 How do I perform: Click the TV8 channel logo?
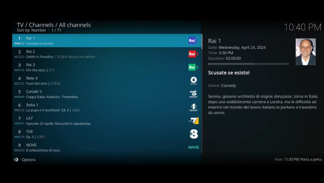pyautogui.click(x=194, y=134)
